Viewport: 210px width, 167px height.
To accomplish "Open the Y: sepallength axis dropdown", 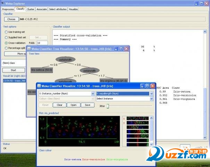I will tap(125, 94).
